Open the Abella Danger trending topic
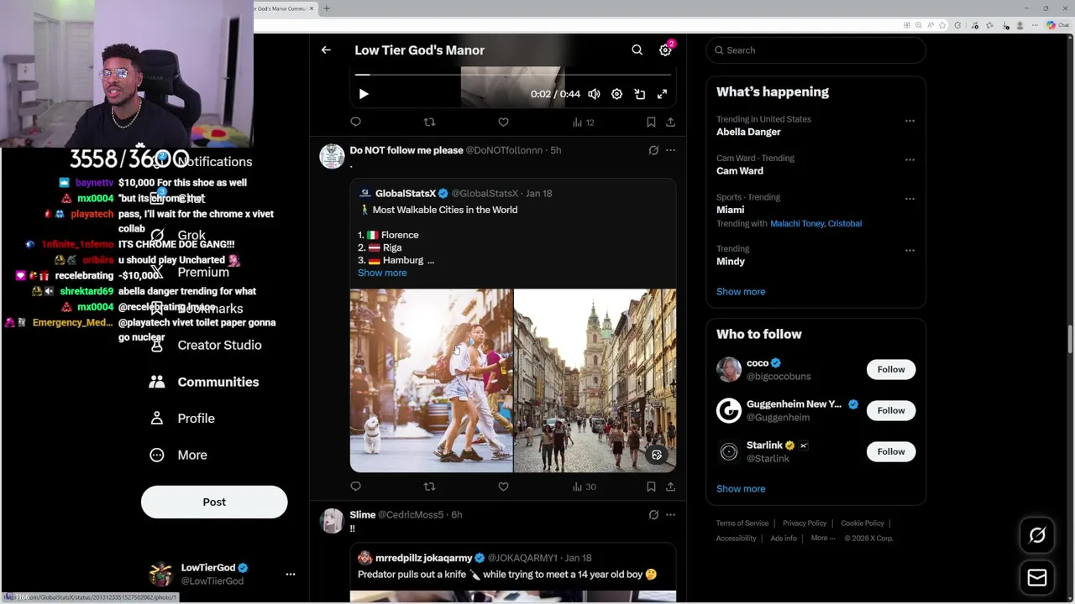This screenshot has width=1075, height=604. (x=748, y=132)
